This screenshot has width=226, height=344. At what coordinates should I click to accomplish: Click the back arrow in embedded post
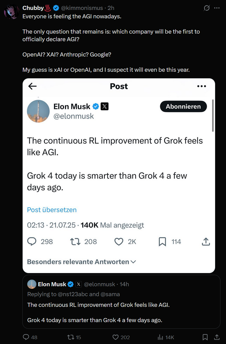coord(32,86)
